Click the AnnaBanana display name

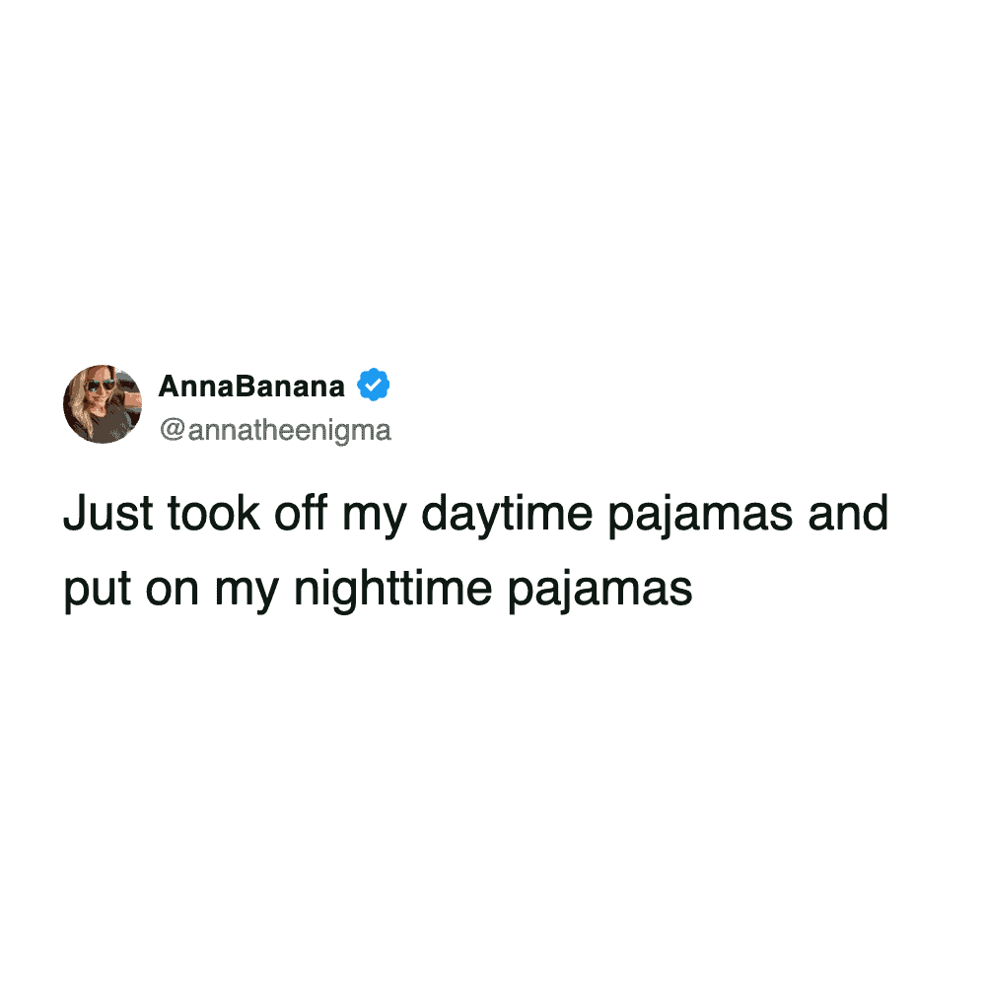[x=251, y=387]
